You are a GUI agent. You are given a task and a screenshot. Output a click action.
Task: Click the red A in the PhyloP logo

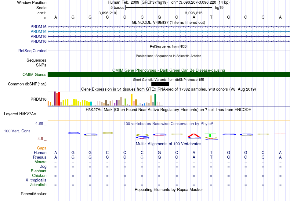tap(194, 135)
